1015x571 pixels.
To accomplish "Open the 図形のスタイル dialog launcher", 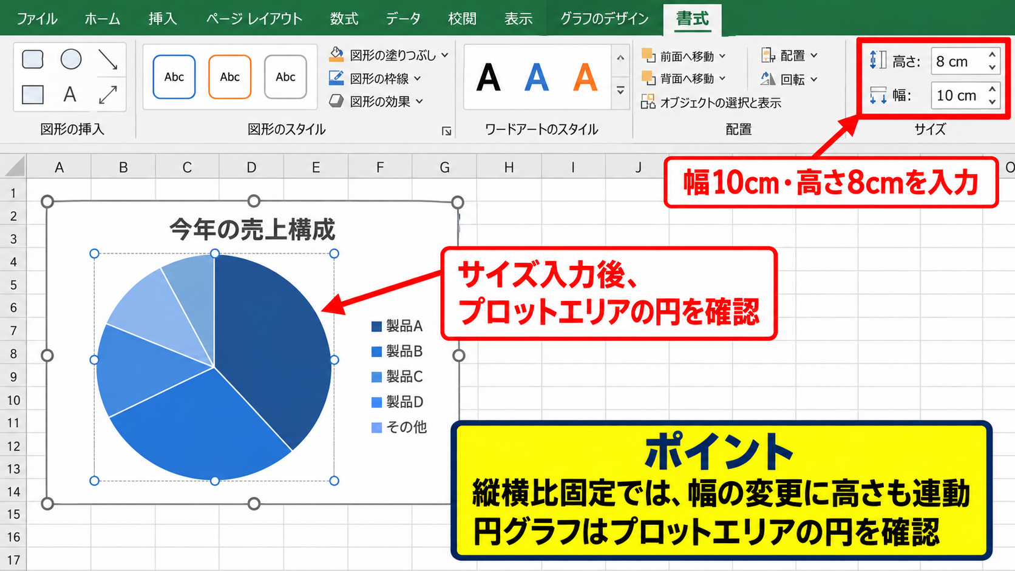I will 447,131.
